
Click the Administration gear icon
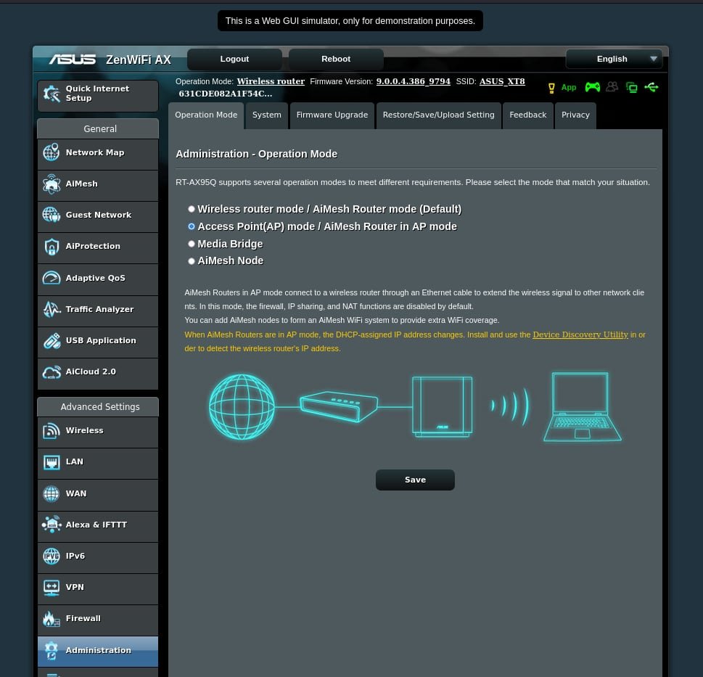(51, 650)
